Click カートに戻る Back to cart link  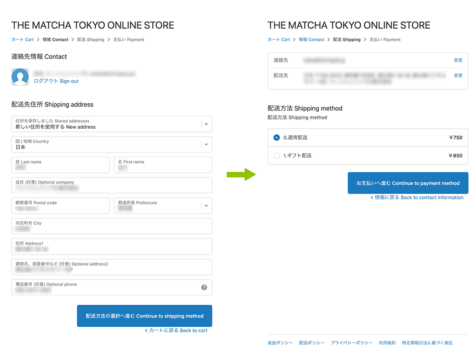click(176, 330)
